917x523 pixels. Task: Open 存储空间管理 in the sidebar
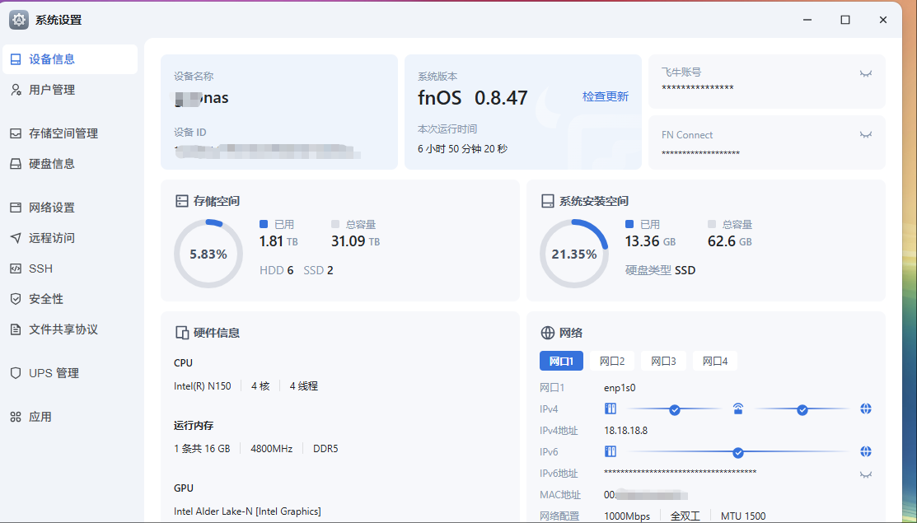pos(69,133)
